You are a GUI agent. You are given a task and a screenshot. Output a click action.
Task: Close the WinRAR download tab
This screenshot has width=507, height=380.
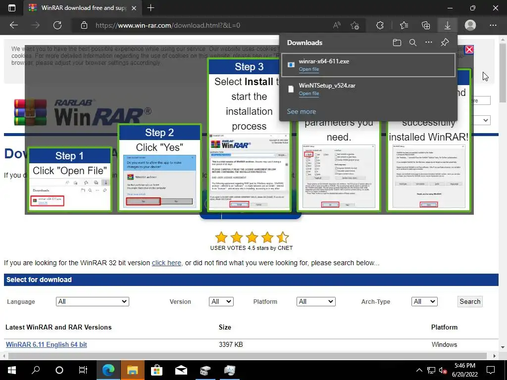134,8
